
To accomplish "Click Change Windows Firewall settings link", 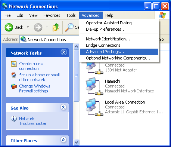I will 35,89.
